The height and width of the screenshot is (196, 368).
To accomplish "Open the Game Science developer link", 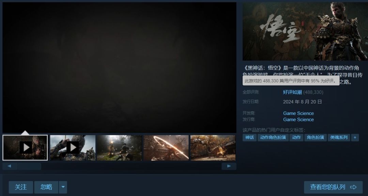I will pos(298,113).
